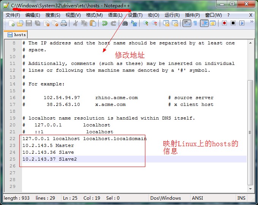The image size is (258, 205).
Task: Toggle Show All Characters pilcrow icon
Action: point(195,23)
